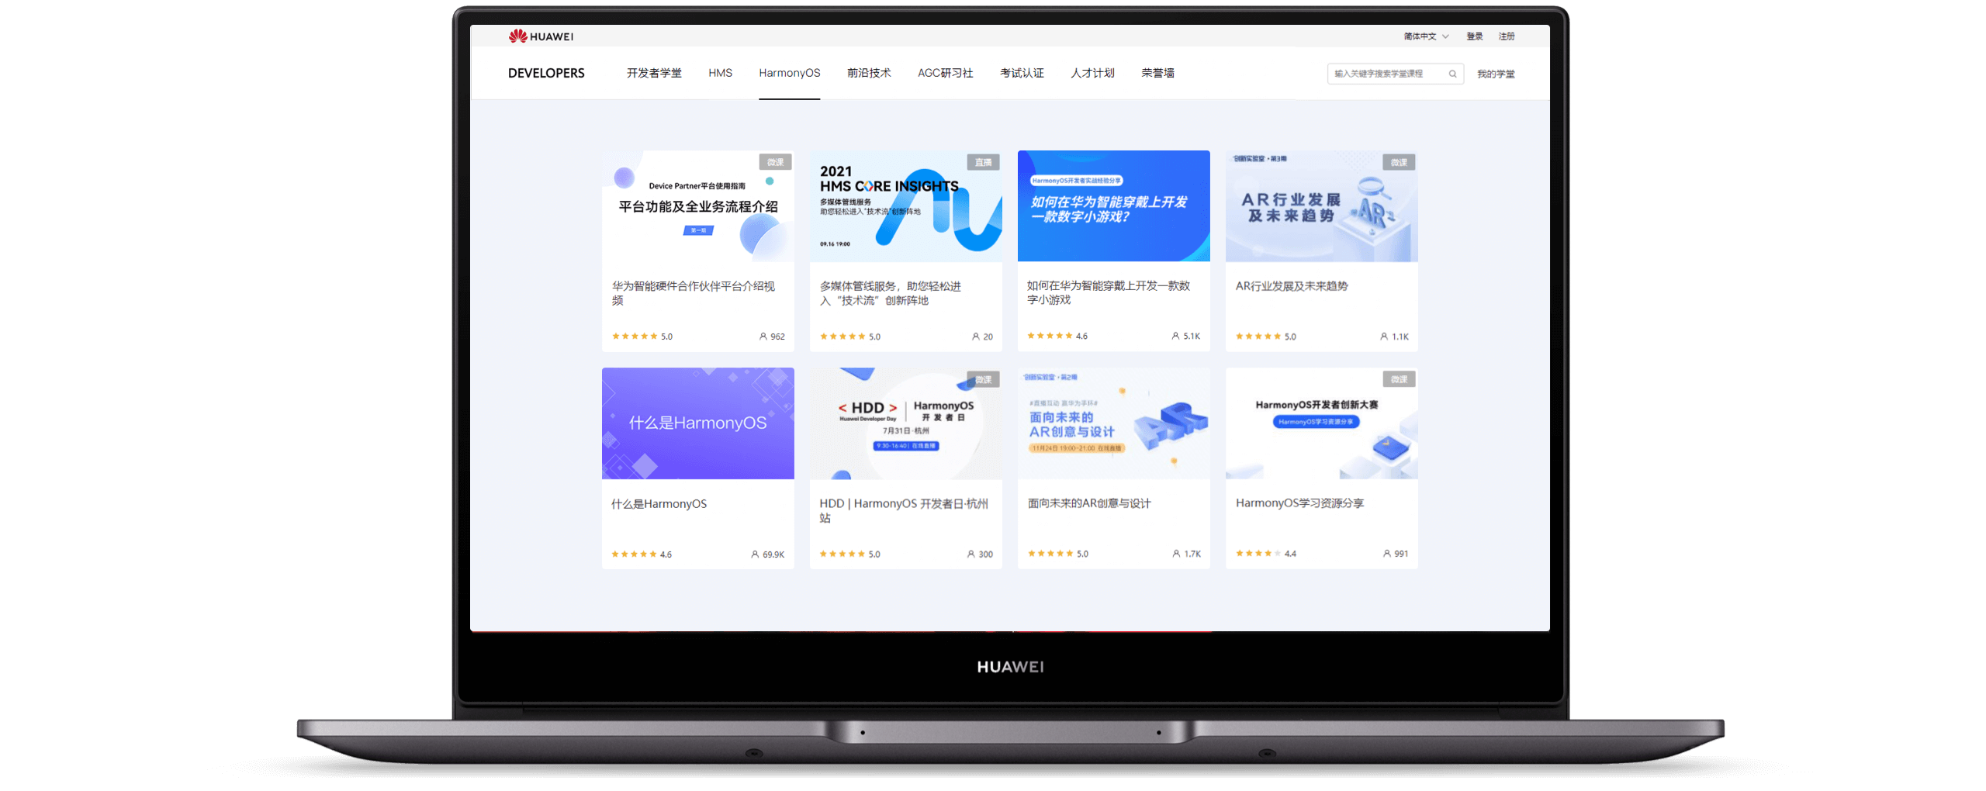Click learner count 5.1K person icon
1986x791 pixels.
pos(1175,336)
